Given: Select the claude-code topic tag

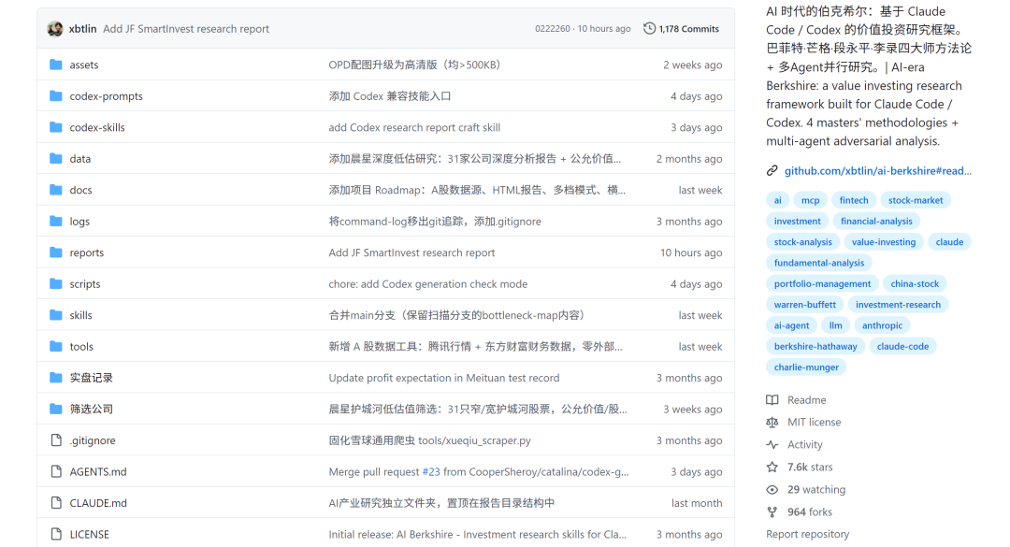Looking at the screenshot, I should pos(902,347).
